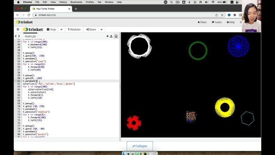275x155 pixels.
Task: Open the Profiles menu
Action: tap(90, 2)
